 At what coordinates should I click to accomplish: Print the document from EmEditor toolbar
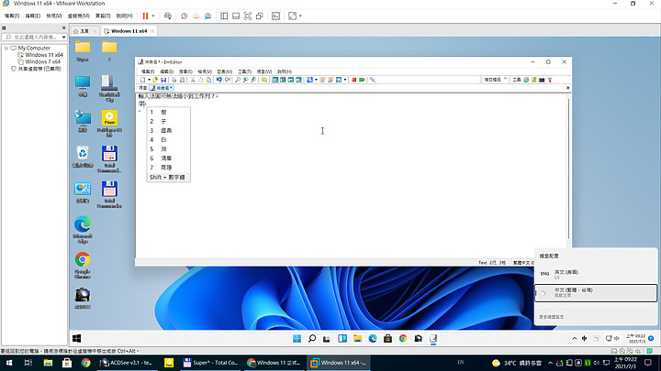(174, 80)
